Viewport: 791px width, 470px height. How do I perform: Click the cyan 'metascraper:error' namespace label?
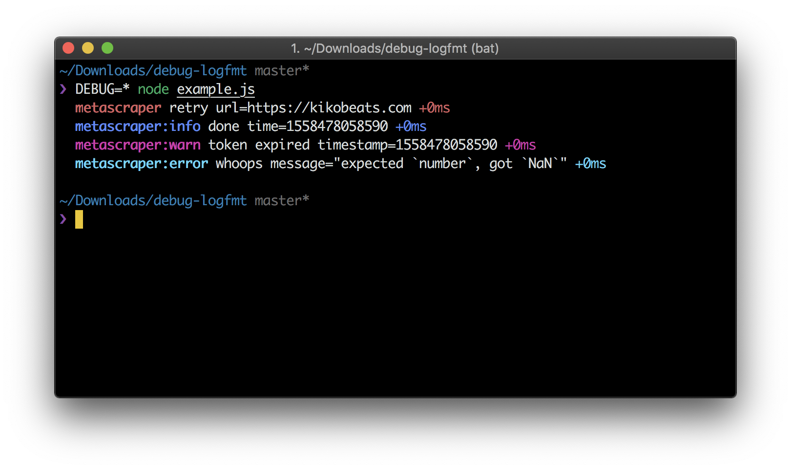click(142, 164)
